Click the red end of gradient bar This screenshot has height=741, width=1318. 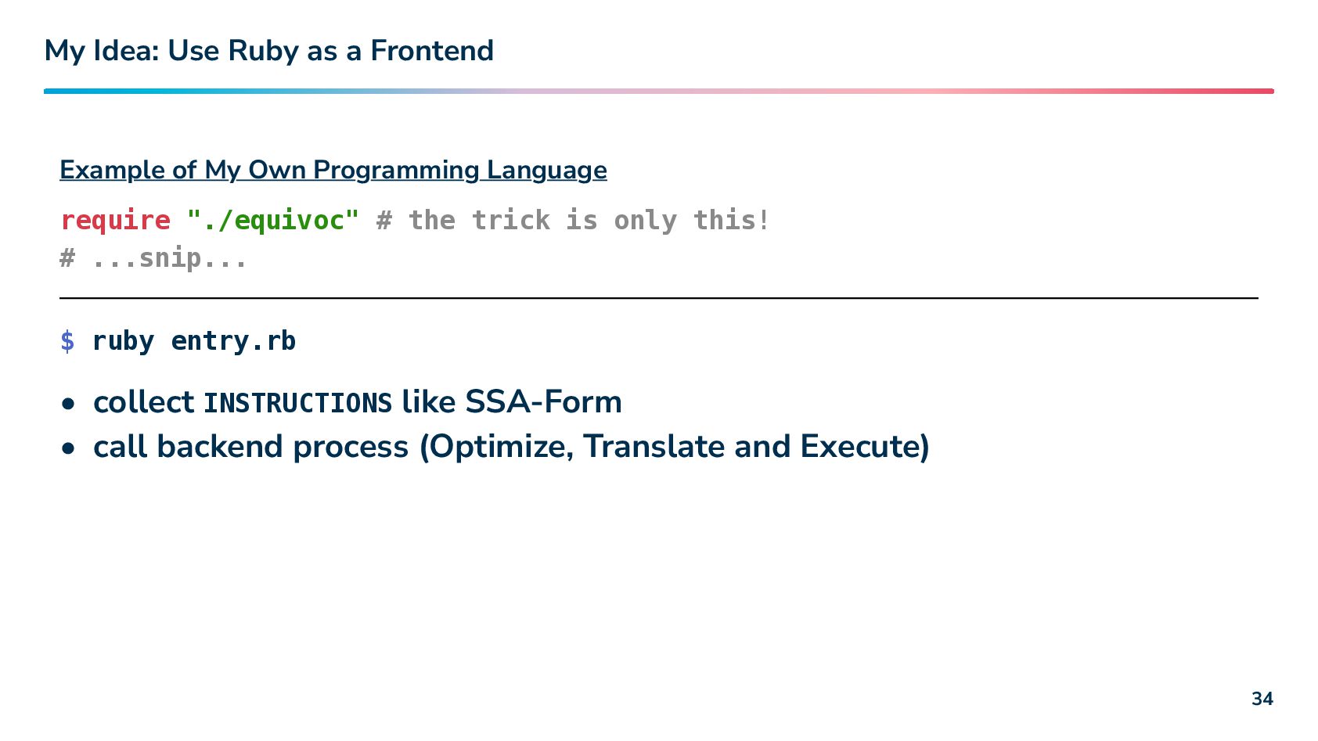coord(1262,91)
